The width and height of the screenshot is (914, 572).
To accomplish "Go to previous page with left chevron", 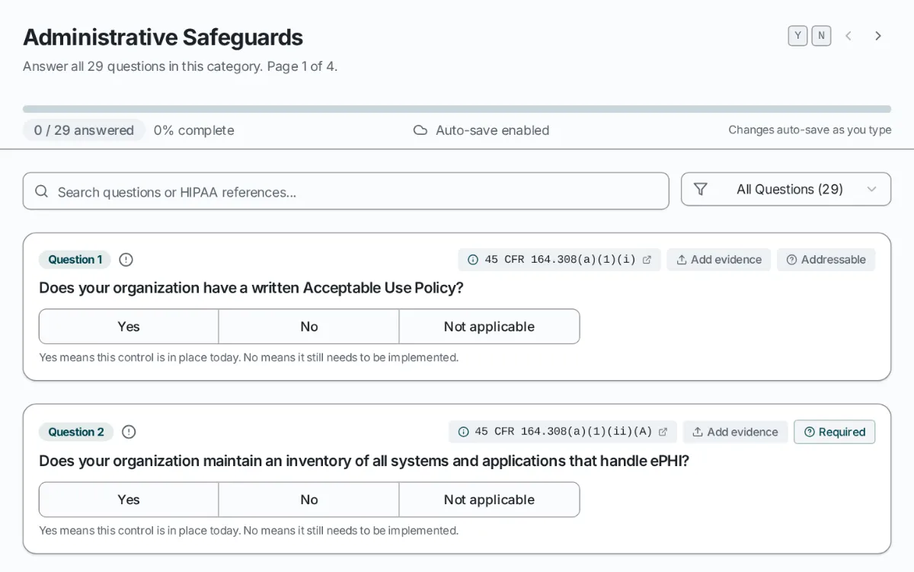I will pyautogui.click(x=848, y=36).
